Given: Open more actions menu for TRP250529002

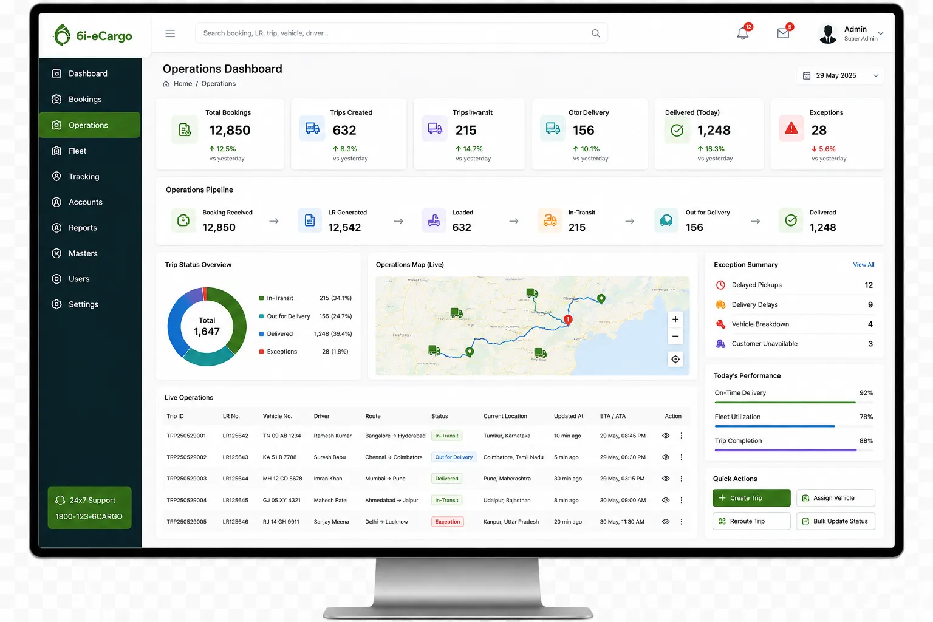Looking at the screenshot, I should 682,457.
